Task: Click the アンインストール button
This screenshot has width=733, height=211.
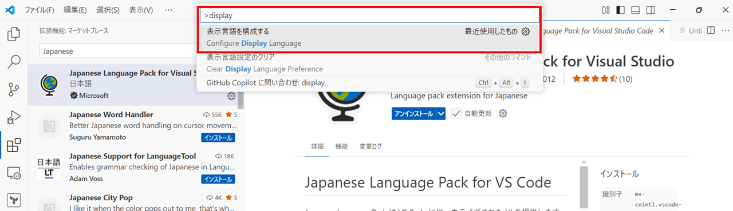Action: click(x=413, y=114)
